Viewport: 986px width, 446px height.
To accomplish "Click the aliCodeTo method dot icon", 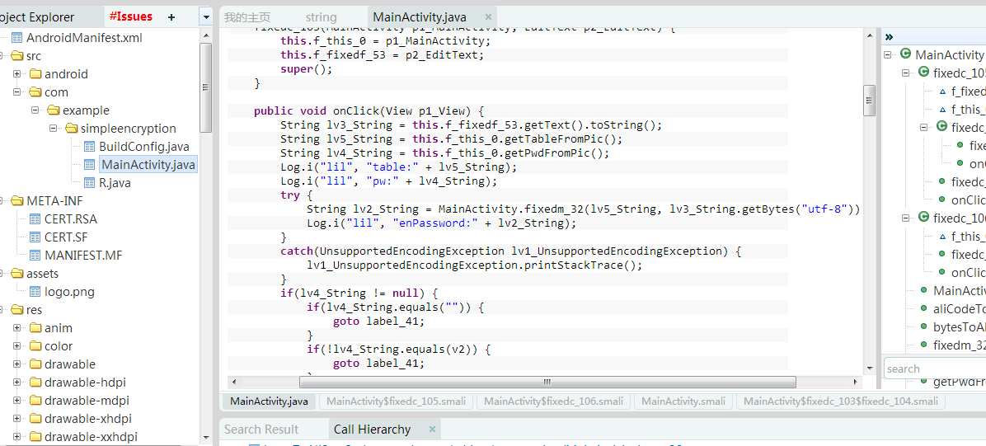I will tap(923, 308).
